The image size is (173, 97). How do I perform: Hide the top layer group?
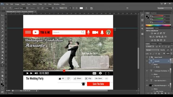(x=147, y=57)
